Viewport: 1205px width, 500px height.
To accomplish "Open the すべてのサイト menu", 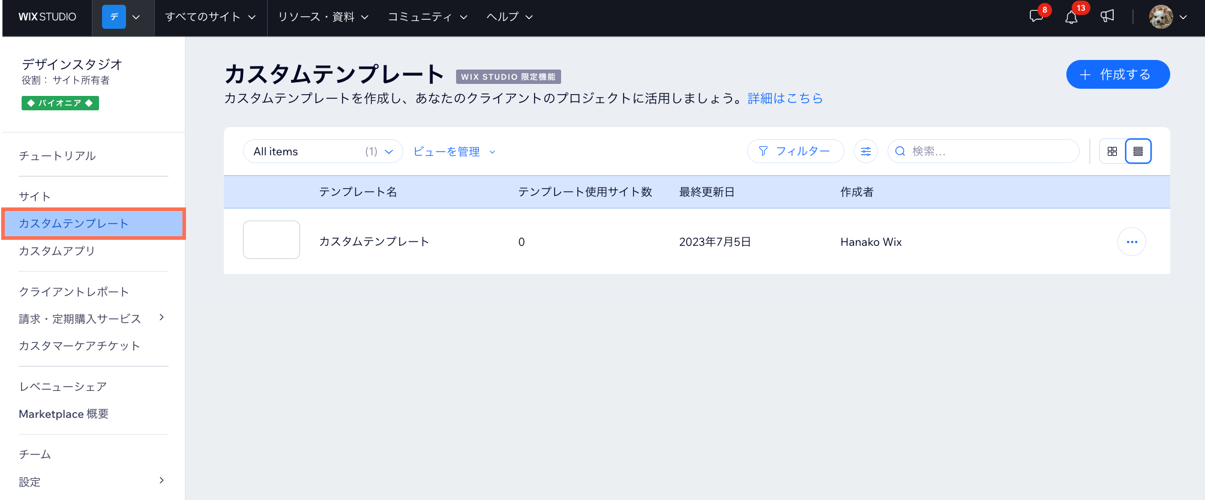I will [210, 17].
